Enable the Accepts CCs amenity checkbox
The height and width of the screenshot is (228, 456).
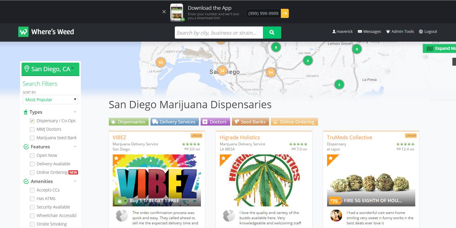[32, 190]
